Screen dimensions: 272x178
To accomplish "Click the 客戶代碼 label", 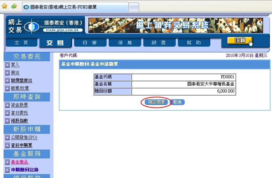I will coord(69,56).
